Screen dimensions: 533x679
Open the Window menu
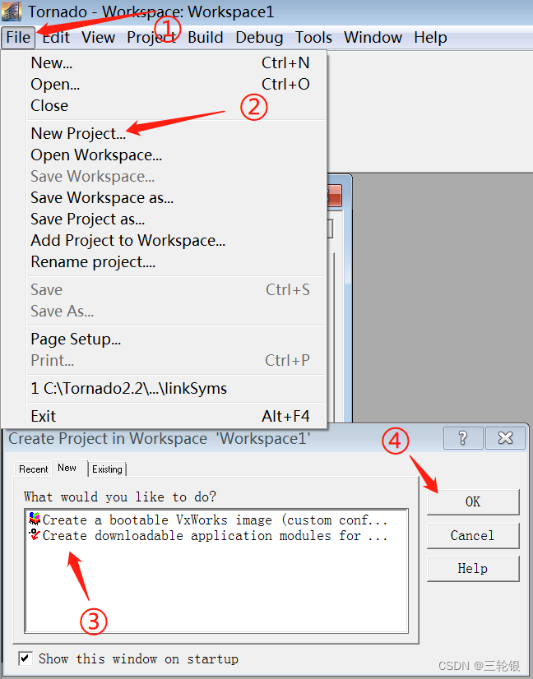(373, 38)
